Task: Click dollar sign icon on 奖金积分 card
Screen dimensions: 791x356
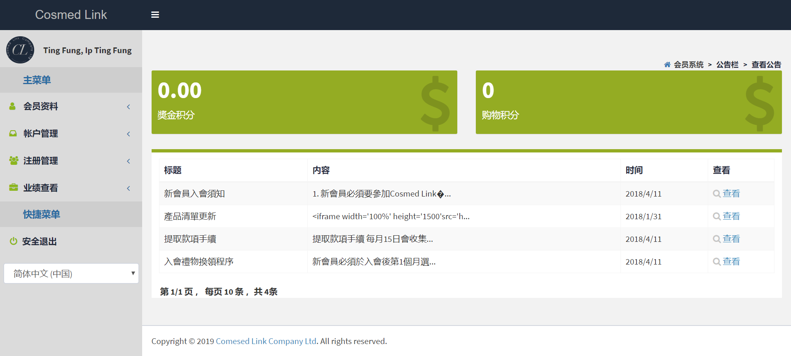Action: coord(435,103)
